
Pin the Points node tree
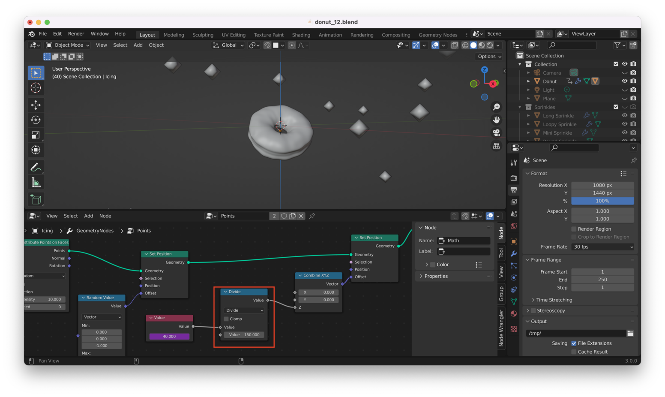[x=312, y=216]
